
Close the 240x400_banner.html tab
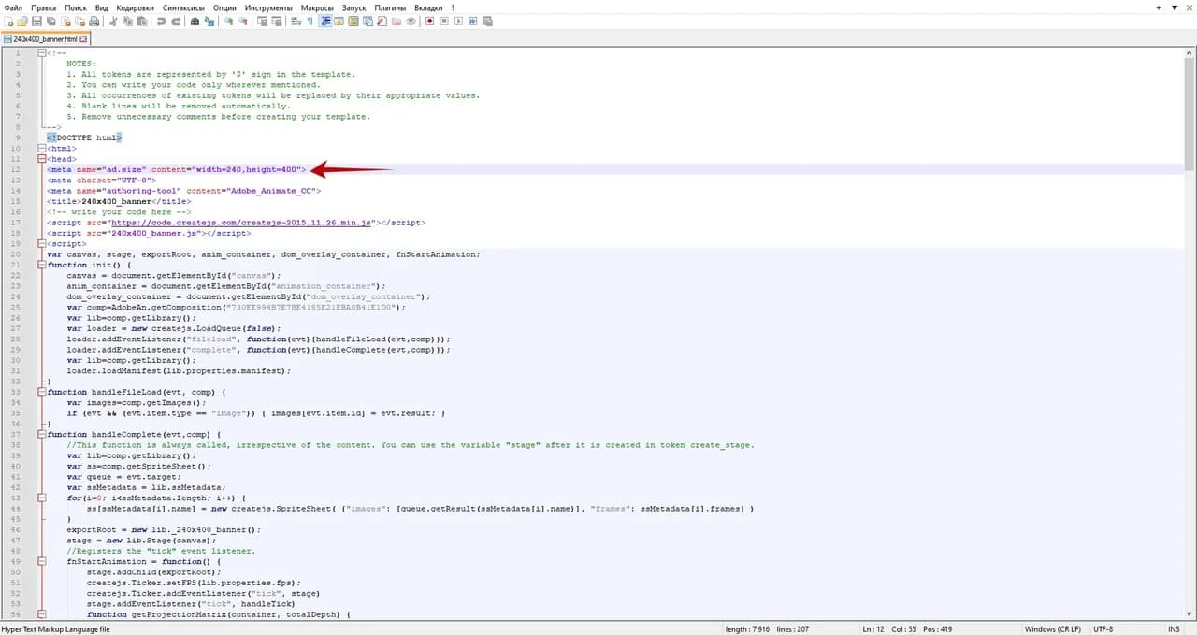point(85,39)
